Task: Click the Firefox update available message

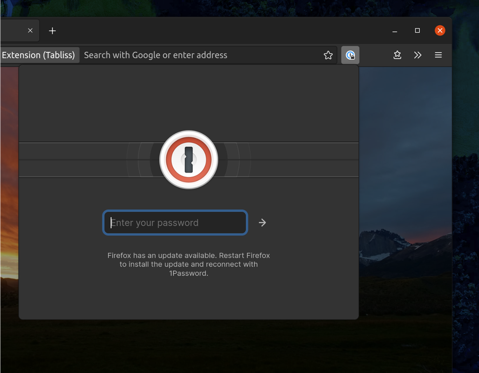Action: coord(188,264)
